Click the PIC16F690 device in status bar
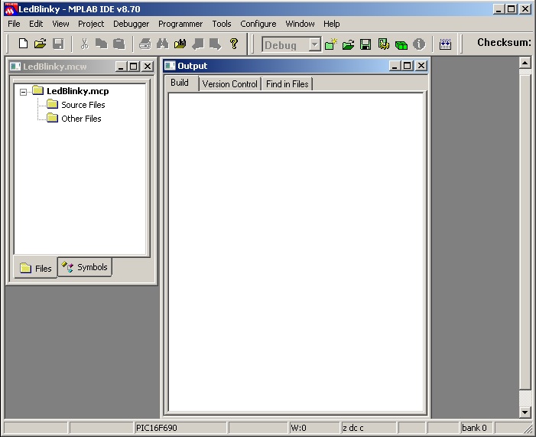 tap(156, 428)
